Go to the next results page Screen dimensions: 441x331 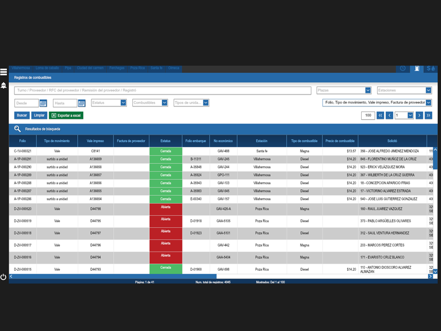click(x=419, y=115)
